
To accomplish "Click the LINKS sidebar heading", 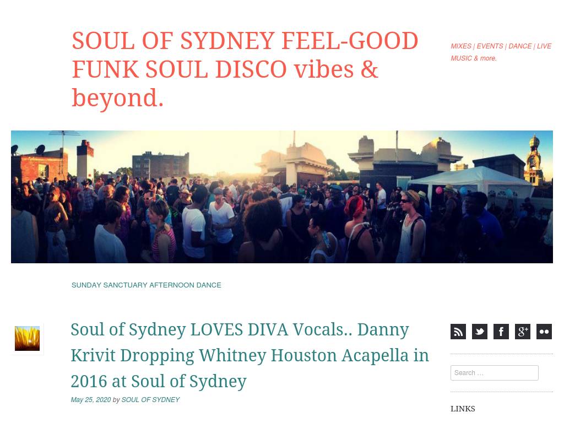I will coord(463,409).
